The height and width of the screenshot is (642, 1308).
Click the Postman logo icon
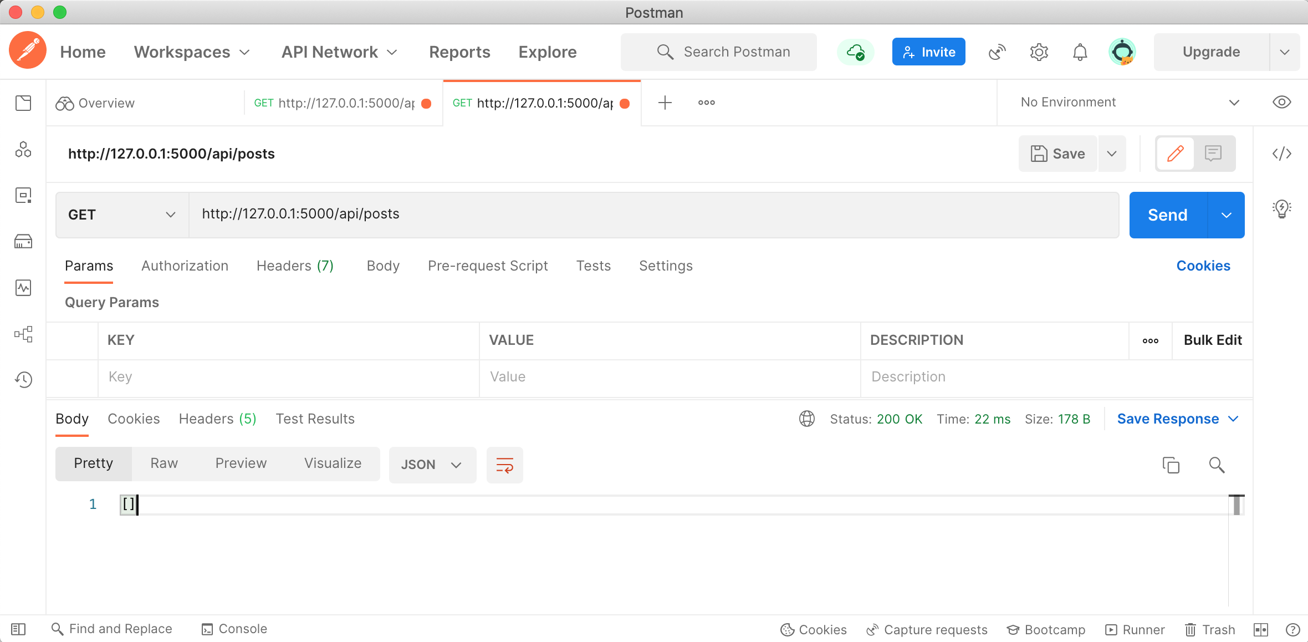(27, 51)
